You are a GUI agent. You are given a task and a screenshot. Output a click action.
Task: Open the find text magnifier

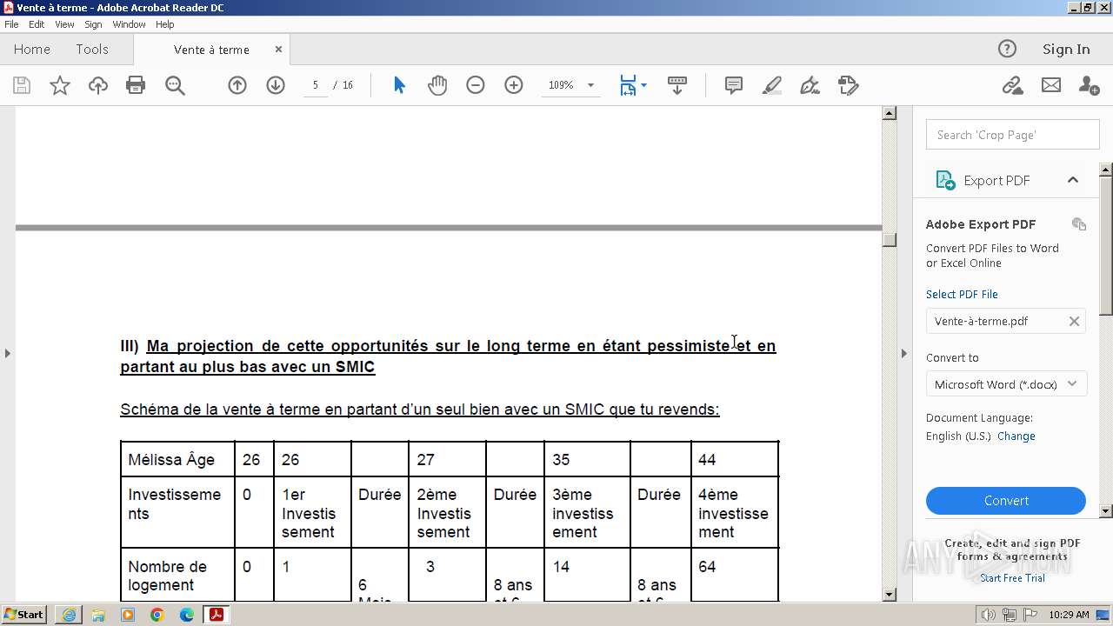point(175,85)
